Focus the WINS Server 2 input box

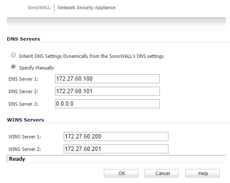pos(116,149)
